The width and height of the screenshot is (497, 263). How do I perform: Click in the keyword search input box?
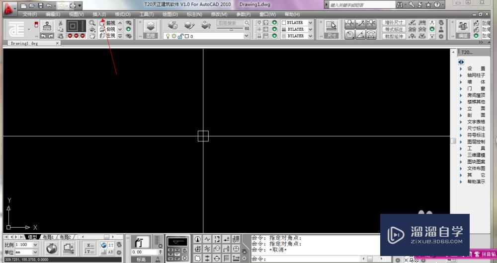pos(362,5)
